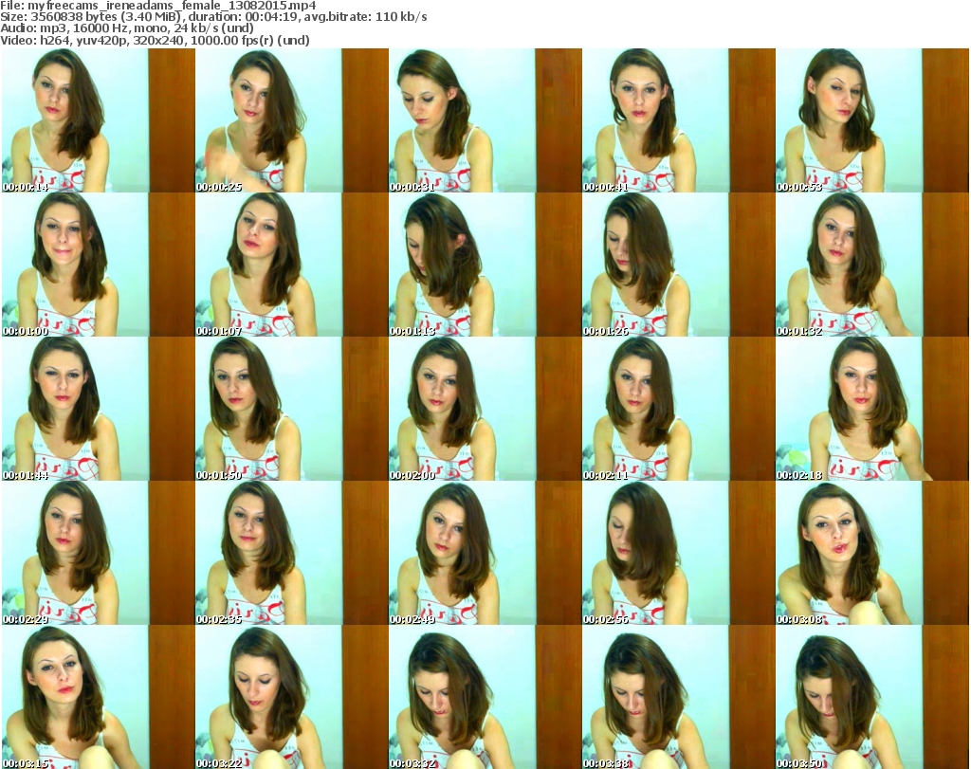The image size is (971, 769).
Task: Click the frame at timestamp 00:03:08
Action: coord(872,553)
